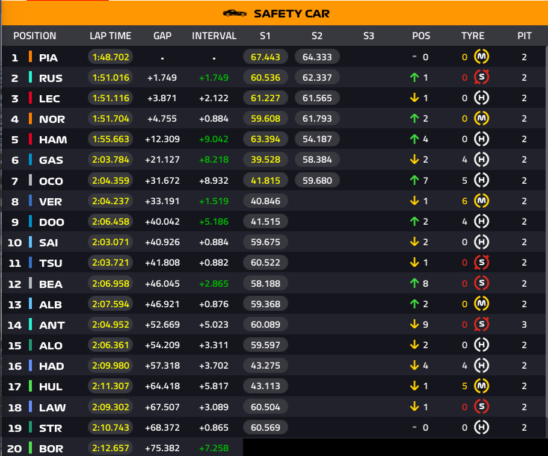Click GAS's S1 time 39.528
Screen dimensions: 548x456
pyautogui.click(x=265, y=160)
